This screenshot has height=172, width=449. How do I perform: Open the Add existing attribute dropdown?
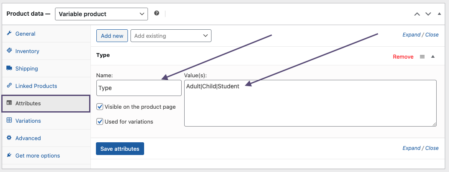171,36
